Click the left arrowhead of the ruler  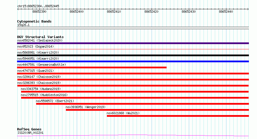point(18,9)
